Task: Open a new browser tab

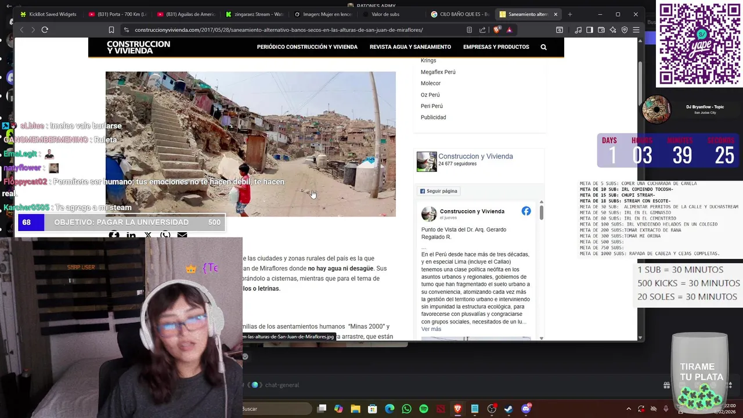Action: (x=569, y=14)
